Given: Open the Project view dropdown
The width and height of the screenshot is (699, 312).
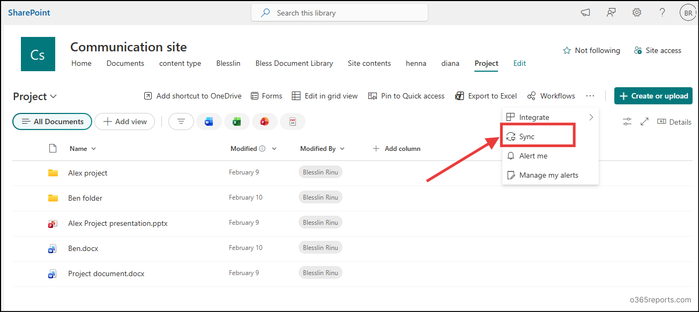Looking at the screenshot, I should tap(52, 96).
